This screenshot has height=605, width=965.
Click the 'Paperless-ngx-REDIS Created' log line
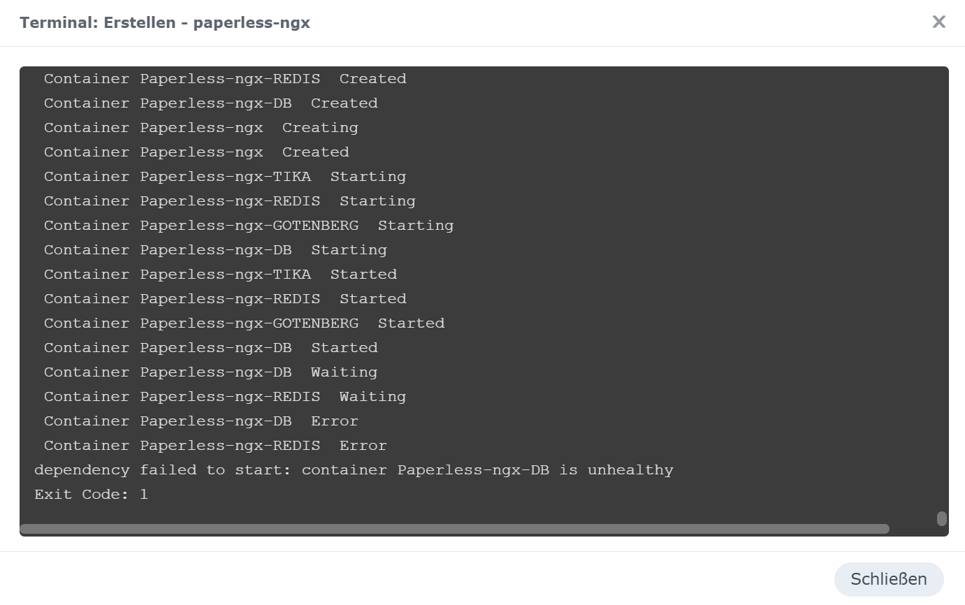(225, 79)
